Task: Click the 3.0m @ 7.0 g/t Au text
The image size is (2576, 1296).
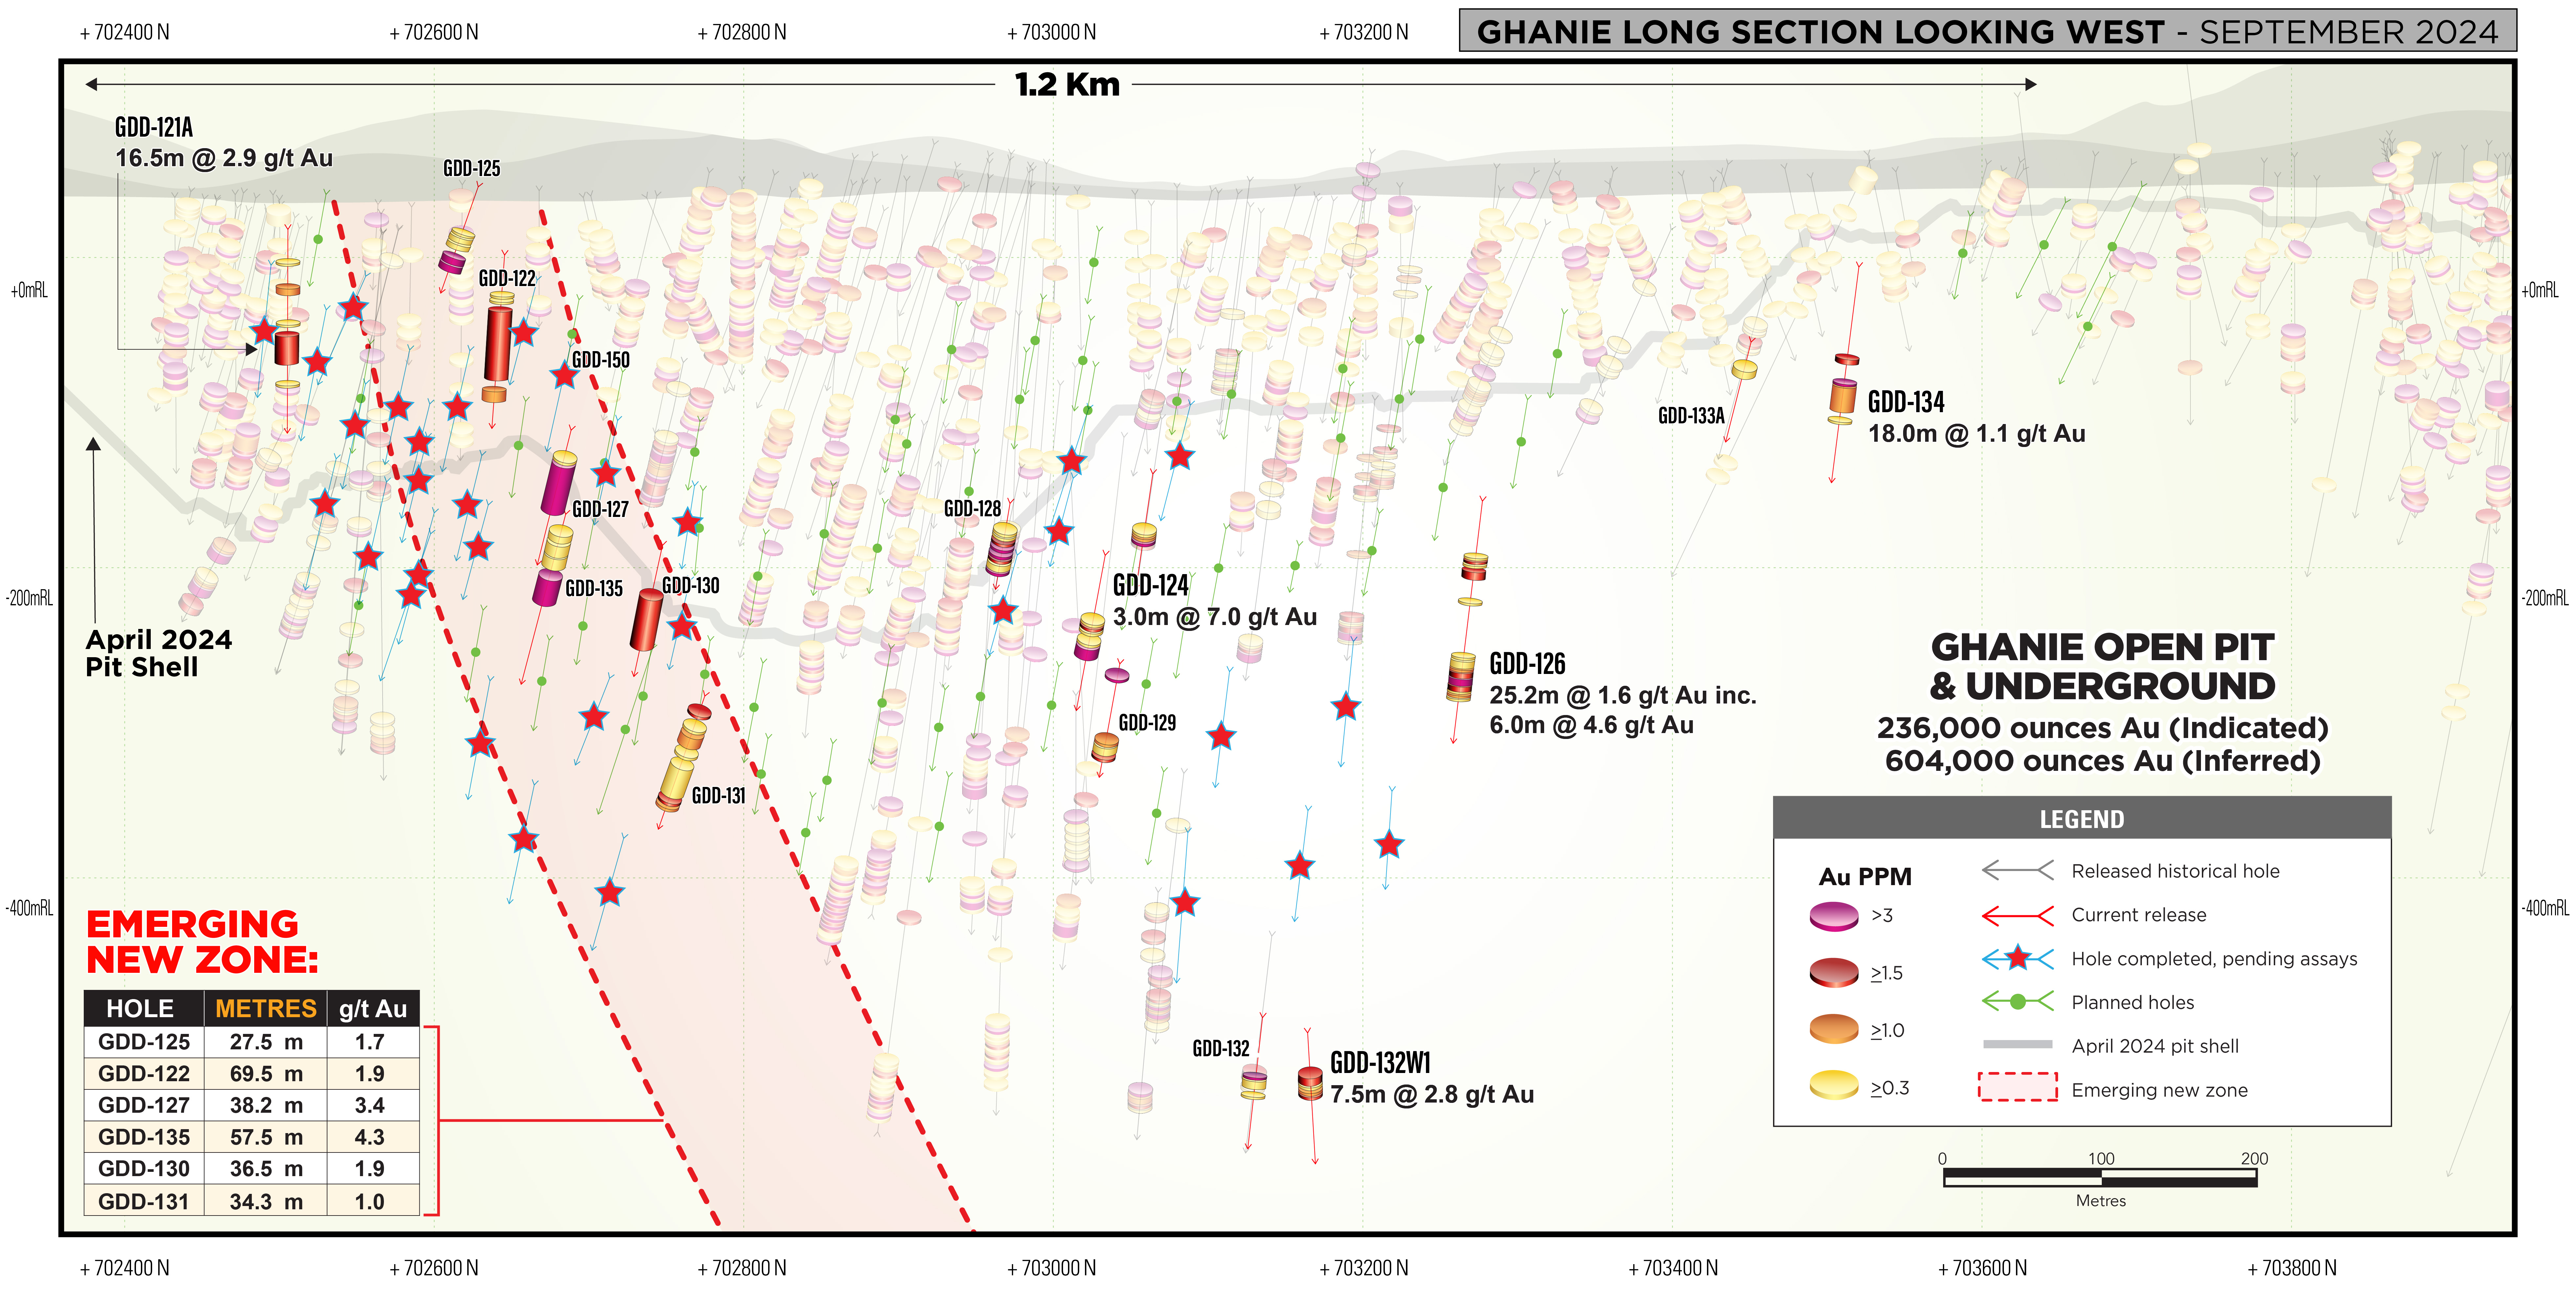Action: 1215,617
